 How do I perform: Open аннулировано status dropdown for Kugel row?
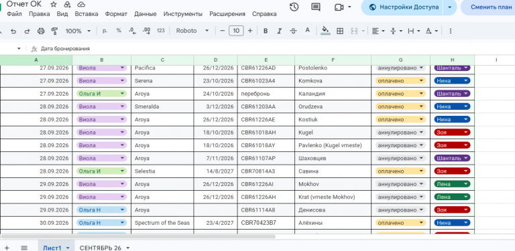click(400, 133)
